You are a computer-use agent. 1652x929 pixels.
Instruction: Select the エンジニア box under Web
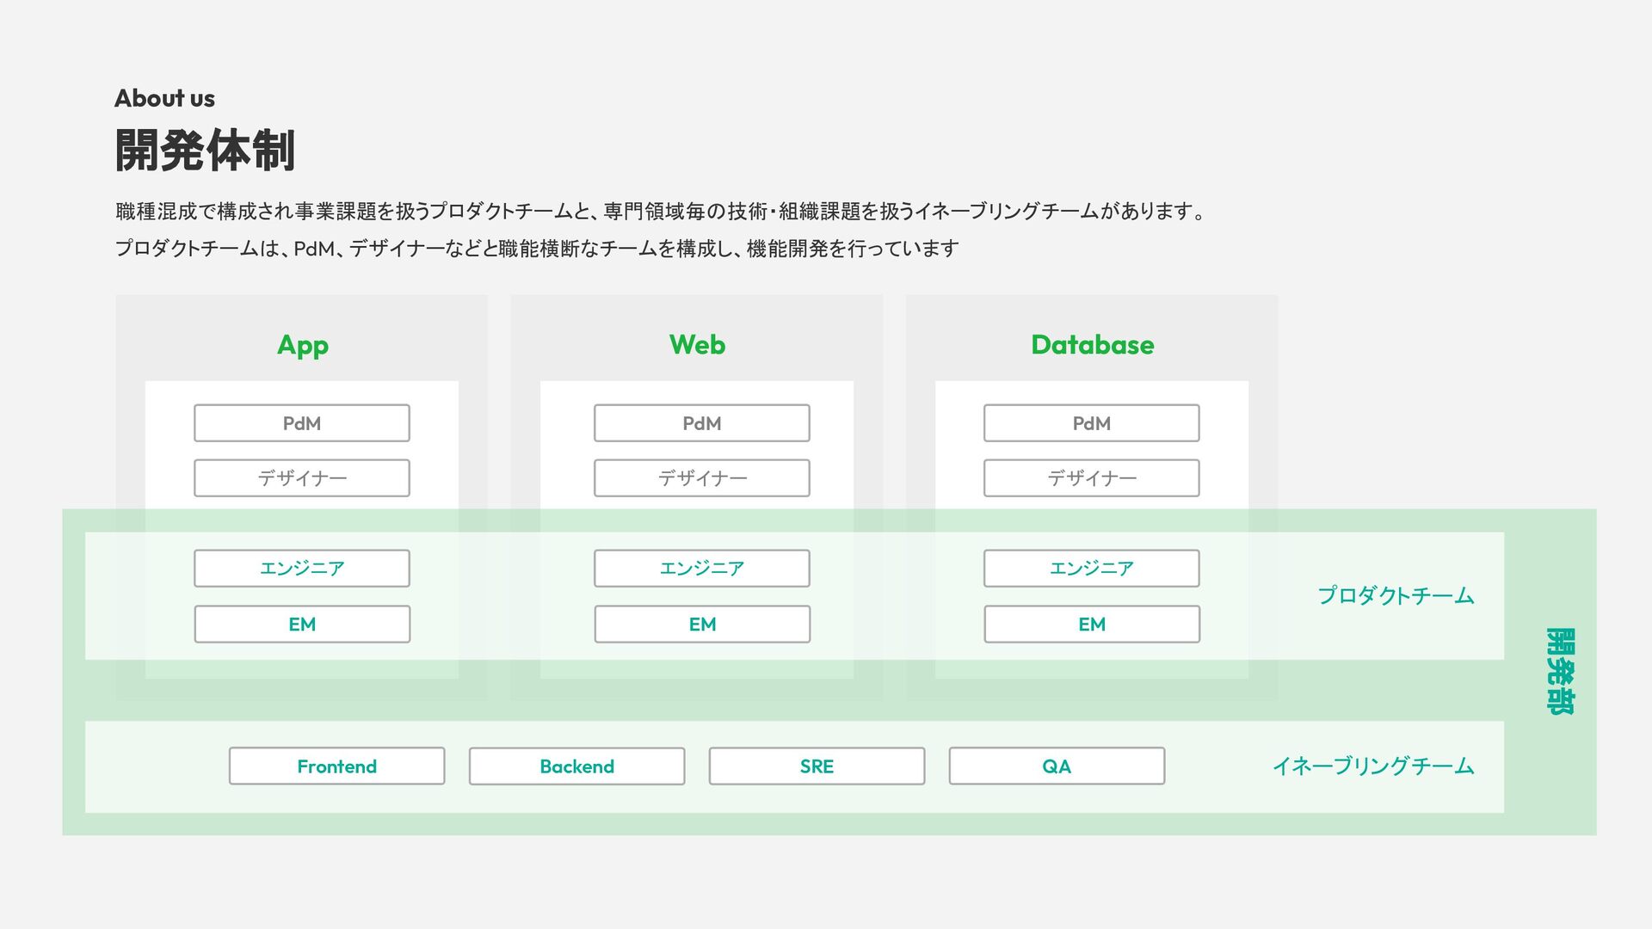(701, 569)
